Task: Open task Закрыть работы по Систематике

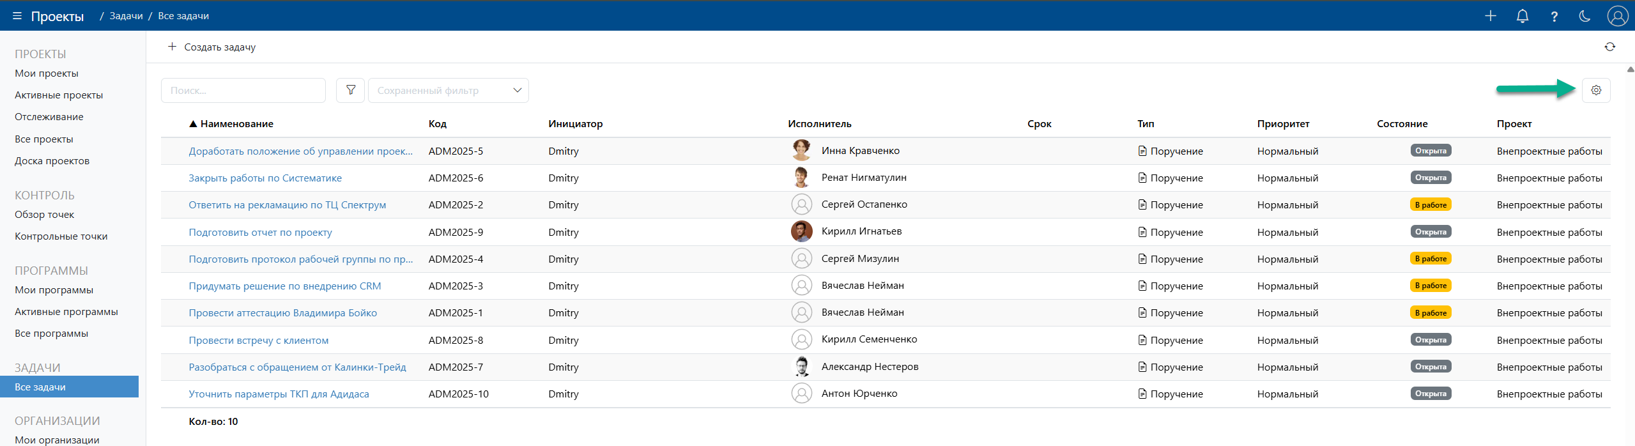Action: pyautogui.click(x=265, y=178)
